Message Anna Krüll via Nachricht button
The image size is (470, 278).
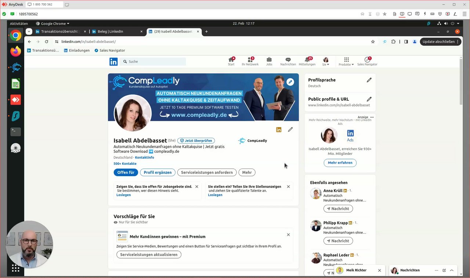coord(338,208)
